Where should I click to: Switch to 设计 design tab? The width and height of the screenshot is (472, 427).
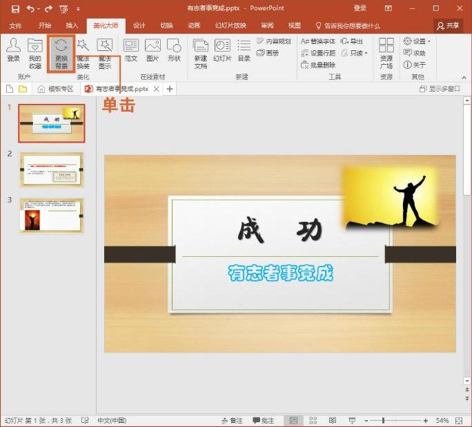139,26
